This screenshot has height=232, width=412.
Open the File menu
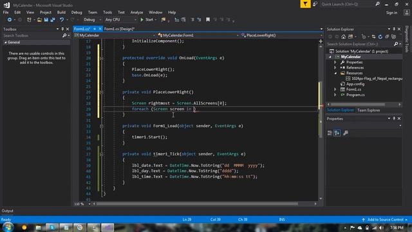point(6,12)
